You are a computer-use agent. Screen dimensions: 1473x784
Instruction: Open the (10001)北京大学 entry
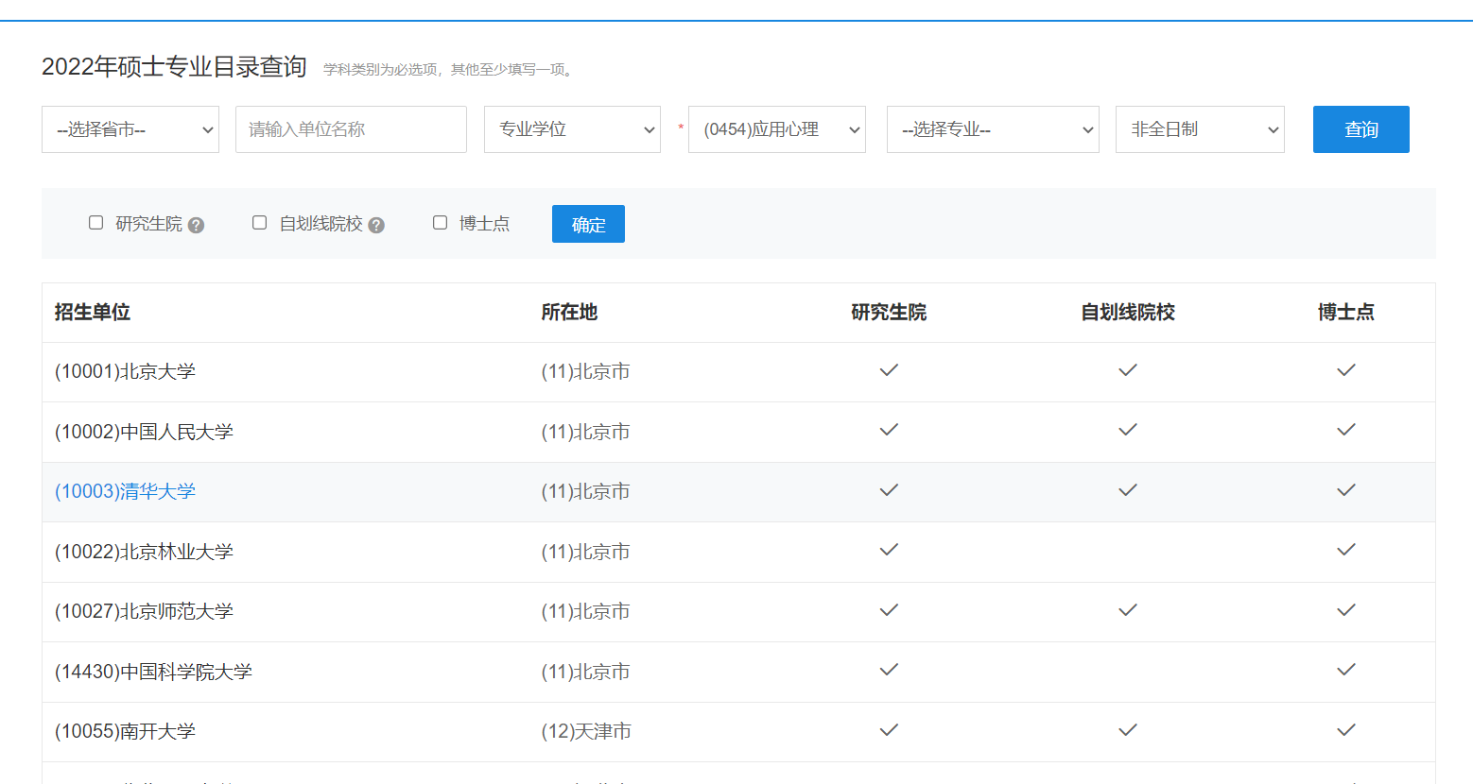[125, 371]
